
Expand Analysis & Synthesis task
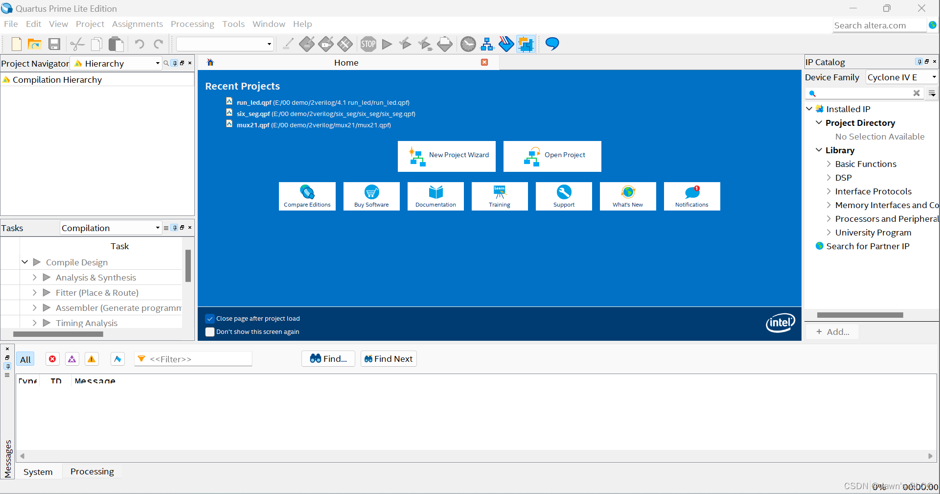(34, 277)
